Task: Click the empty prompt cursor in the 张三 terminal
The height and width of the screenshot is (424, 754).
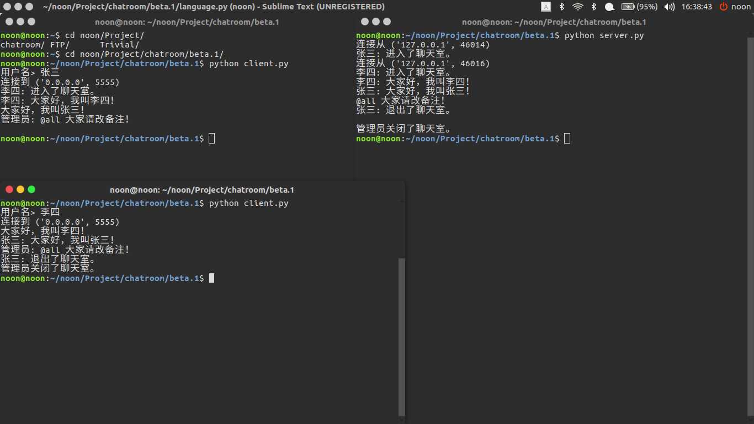Action: click(212, 139)
